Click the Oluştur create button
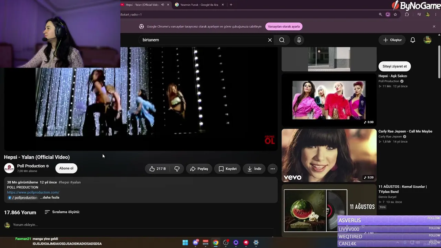 pos(392,40)
